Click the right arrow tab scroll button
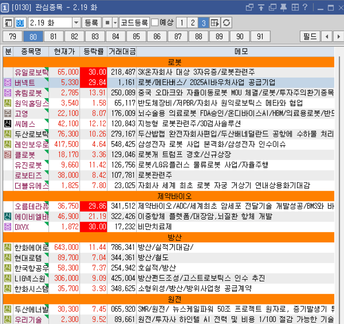Viewport: 344px width, 324px height. 339,36
